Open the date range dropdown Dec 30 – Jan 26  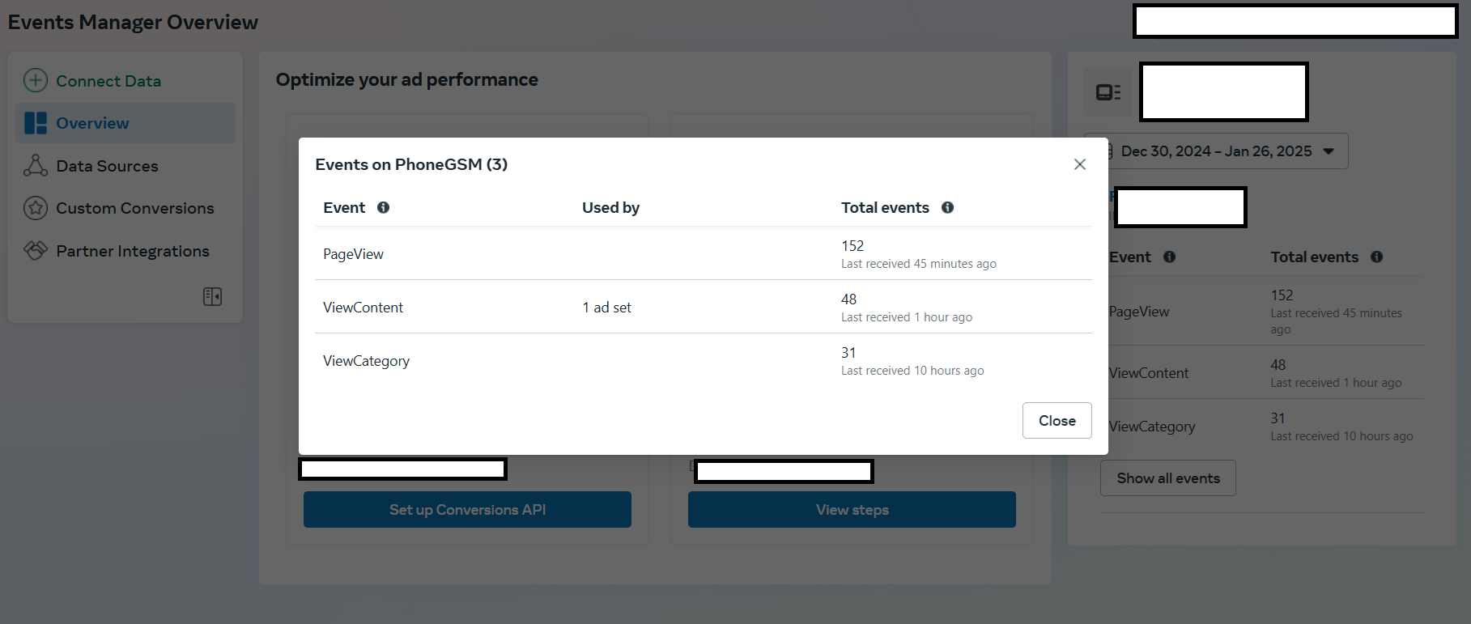(x=1216, y=151)
